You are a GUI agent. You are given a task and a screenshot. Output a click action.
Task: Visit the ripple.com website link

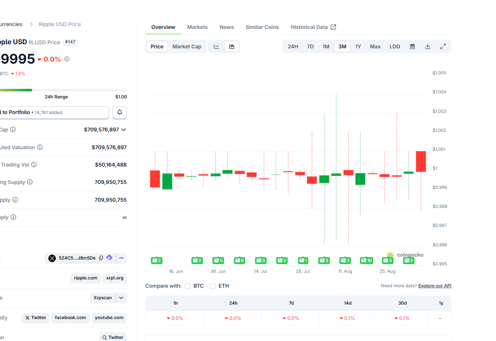coord(86,278)
